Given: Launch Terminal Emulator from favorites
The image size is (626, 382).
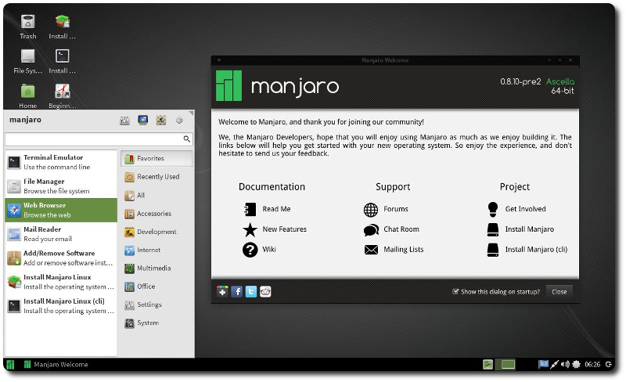Looking at the screenshot, I should (61, 162).
